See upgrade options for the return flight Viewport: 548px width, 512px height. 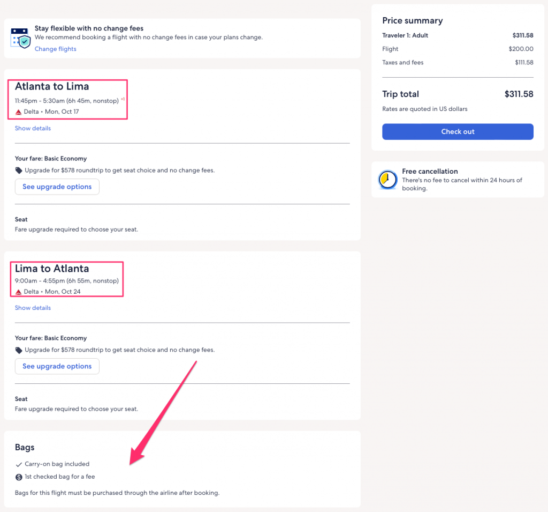point(57,366)
